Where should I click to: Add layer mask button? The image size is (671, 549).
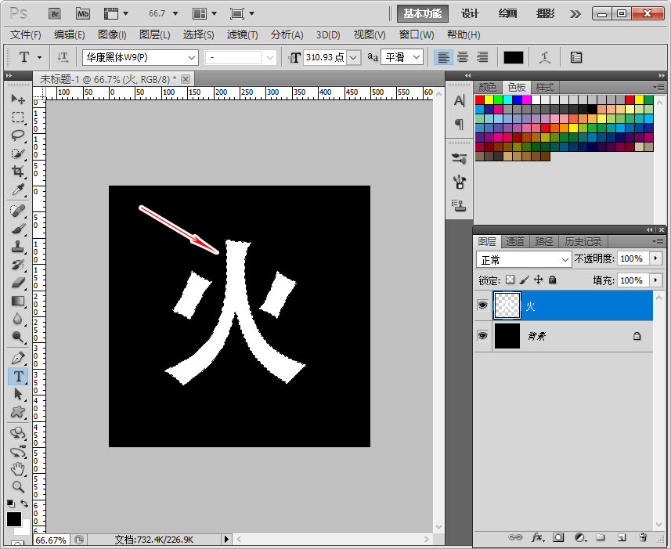pos(558,537)
